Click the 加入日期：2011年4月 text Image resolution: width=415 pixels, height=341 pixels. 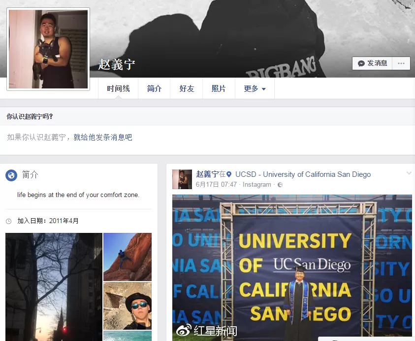coord(48,221)
